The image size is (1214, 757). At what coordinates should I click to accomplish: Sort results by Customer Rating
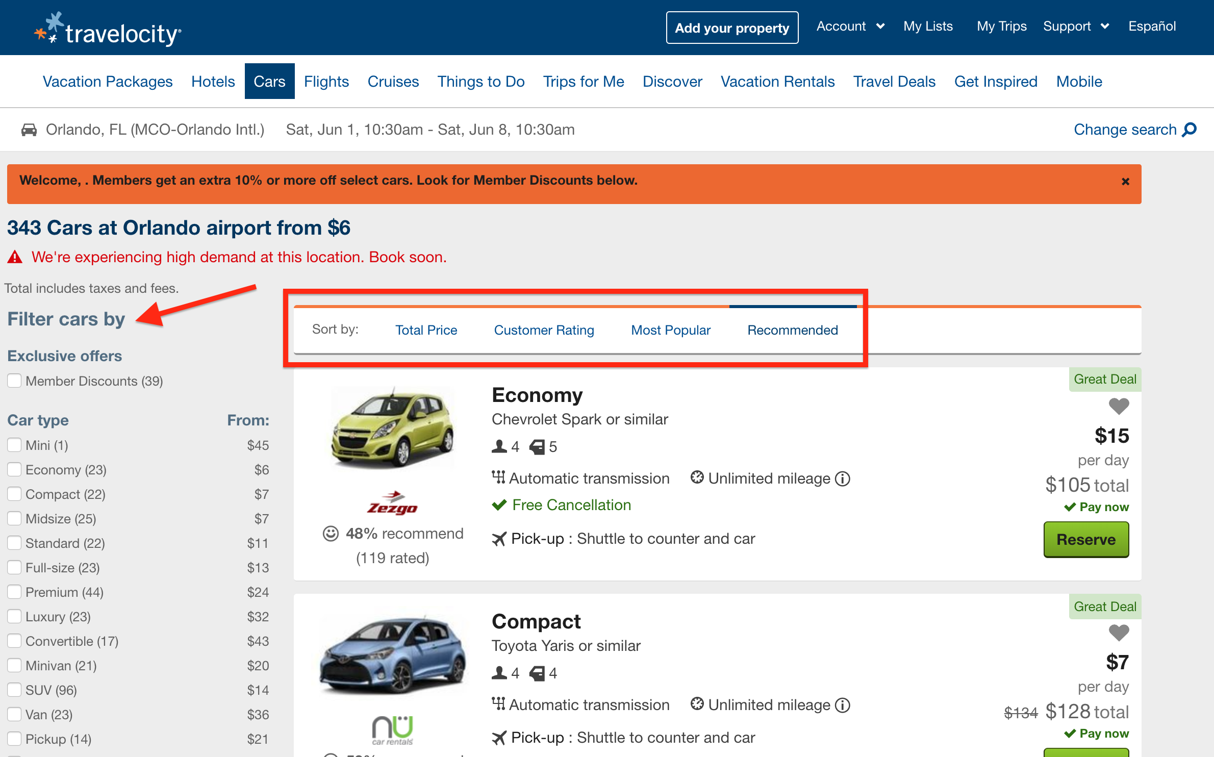click(x=544, y=330)
